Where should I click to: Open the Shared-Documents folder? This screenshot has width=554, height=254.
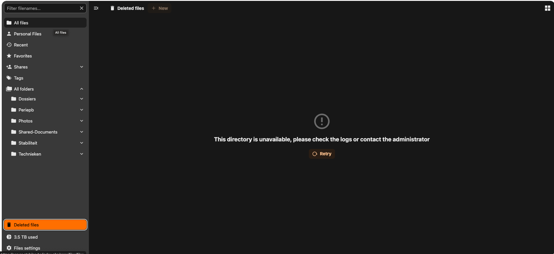pyautogui.click(x=38, y=132)
